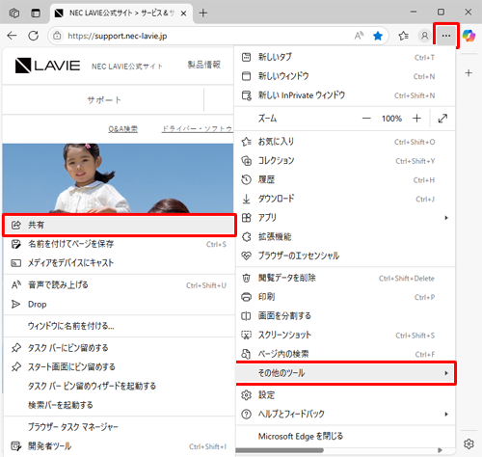The image size is (482, 457).
Task: Click the blue favorite star icon
Action: [x=378, y=36]
